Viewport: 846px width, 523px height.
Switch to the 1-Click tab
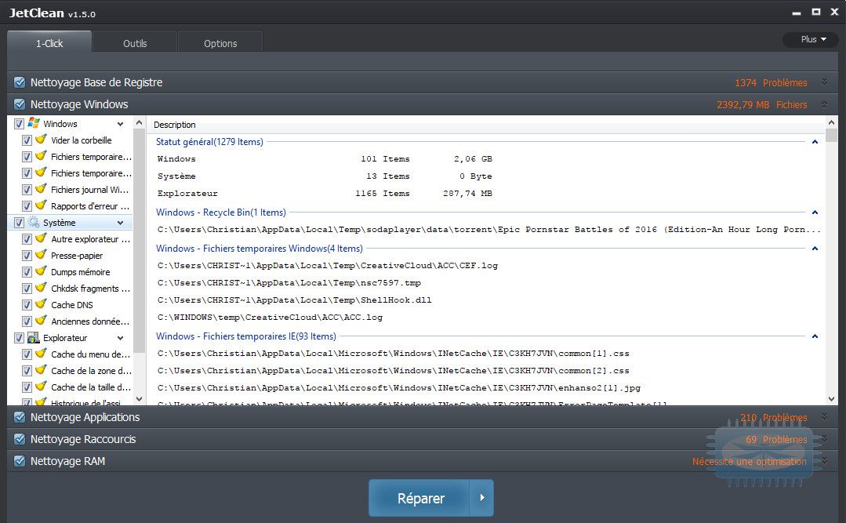(49, 42)
